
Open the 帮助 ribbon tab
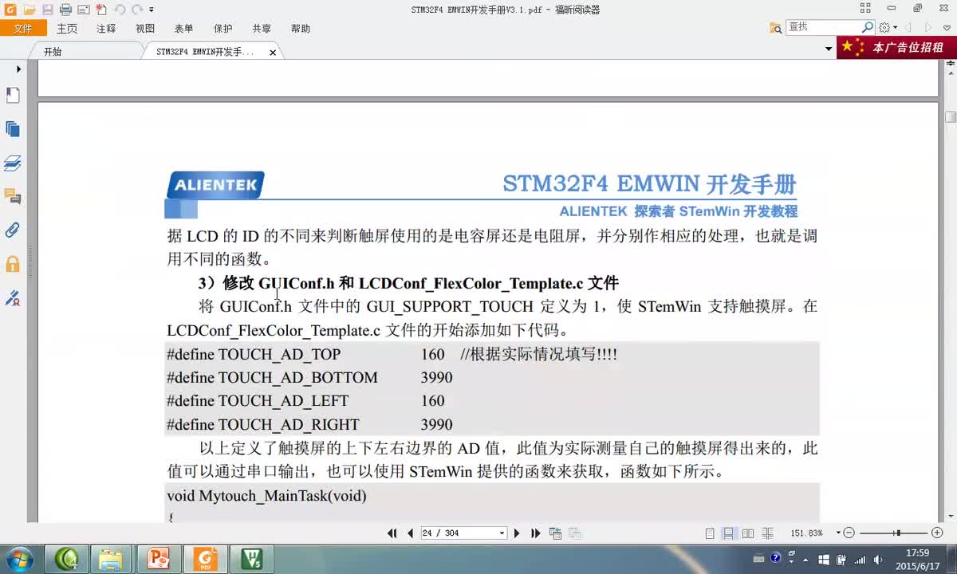click(x=301, y=29)
